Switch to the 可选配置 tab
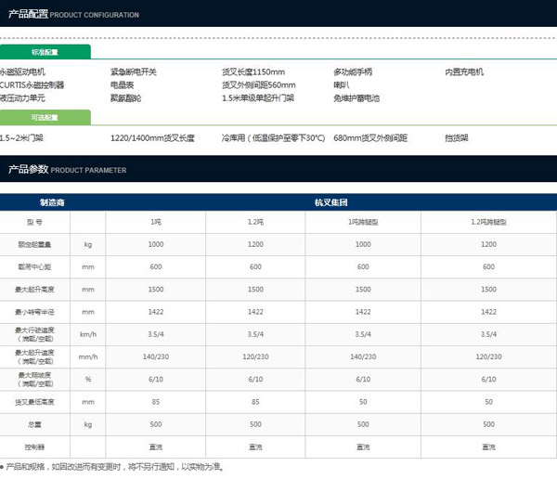Viewport: 557px width, 479px height. click(x=45, y=118)
